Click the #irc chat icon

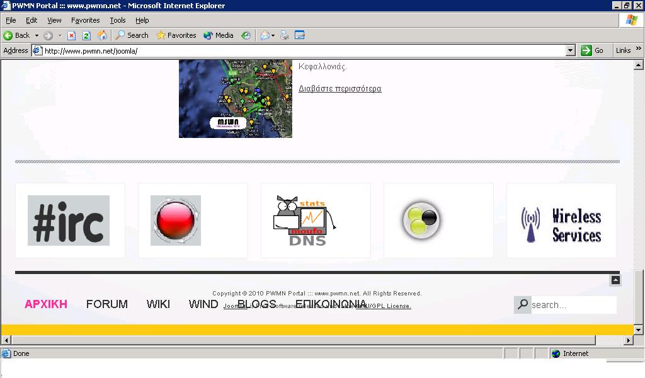(x=69, y=220)
